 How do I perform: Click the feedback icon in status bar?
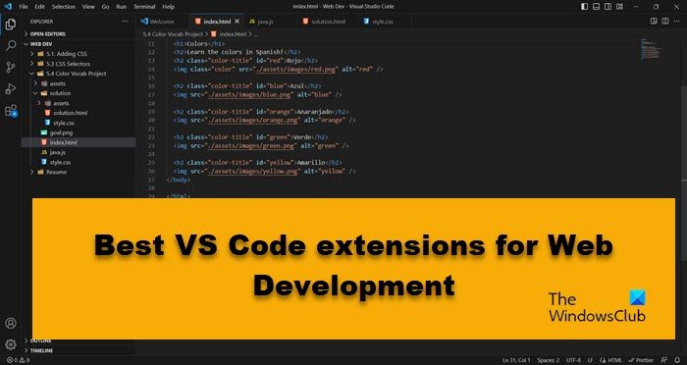(664, 360)
